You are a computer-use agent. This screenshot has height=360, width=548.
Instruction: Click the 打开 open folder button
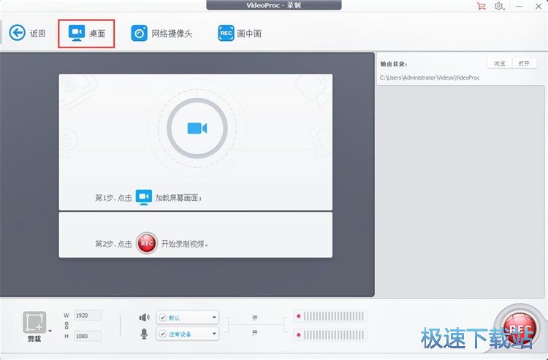[x=523, y=64]
